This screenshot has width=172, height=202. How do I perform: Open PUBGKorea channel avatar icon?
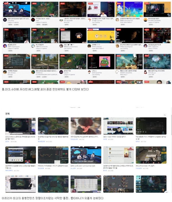(x=33, y=72)
